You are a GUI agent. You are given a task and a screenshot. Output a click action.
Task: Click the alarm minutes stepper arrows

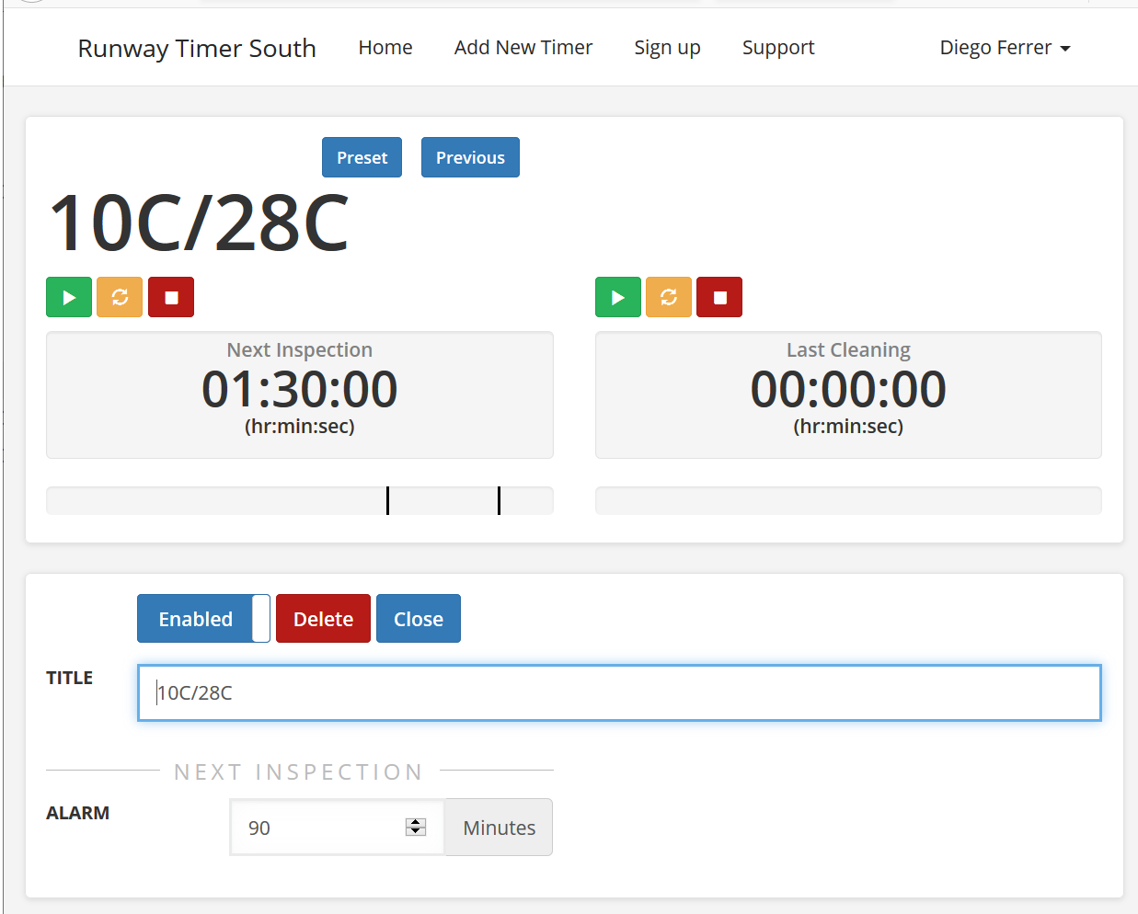(x=416, y=827)
